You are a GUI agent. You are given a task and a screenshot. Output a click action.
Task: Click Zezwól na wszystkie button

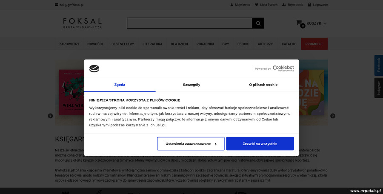[260, 144]
